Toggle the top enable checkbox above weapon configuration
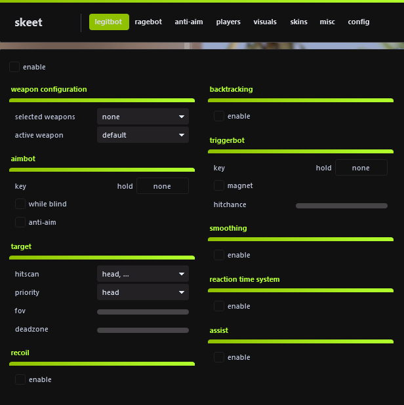Viewport: 404px width, 405px height. [14, 67]
